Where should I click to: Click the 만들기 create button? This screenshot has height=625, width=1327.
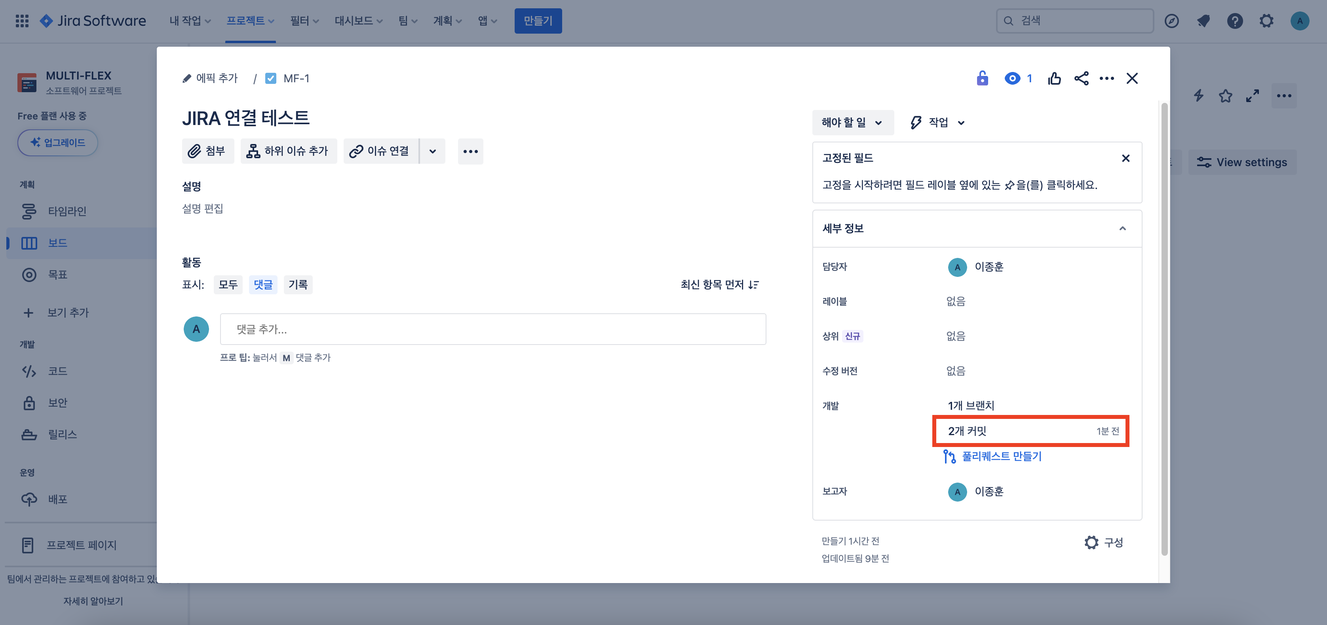[x=538, y=21]
